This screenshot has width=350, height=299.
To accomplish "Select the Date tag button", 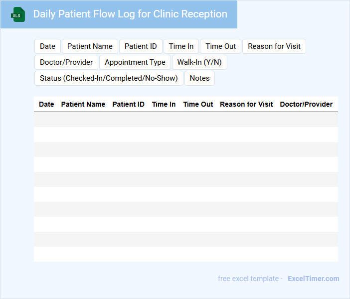I will 47,46.
